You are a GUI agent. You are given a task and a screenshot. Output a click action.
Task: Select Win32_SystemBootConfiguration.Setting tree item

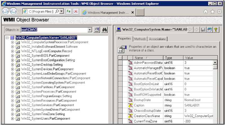(x=48, y=60)
